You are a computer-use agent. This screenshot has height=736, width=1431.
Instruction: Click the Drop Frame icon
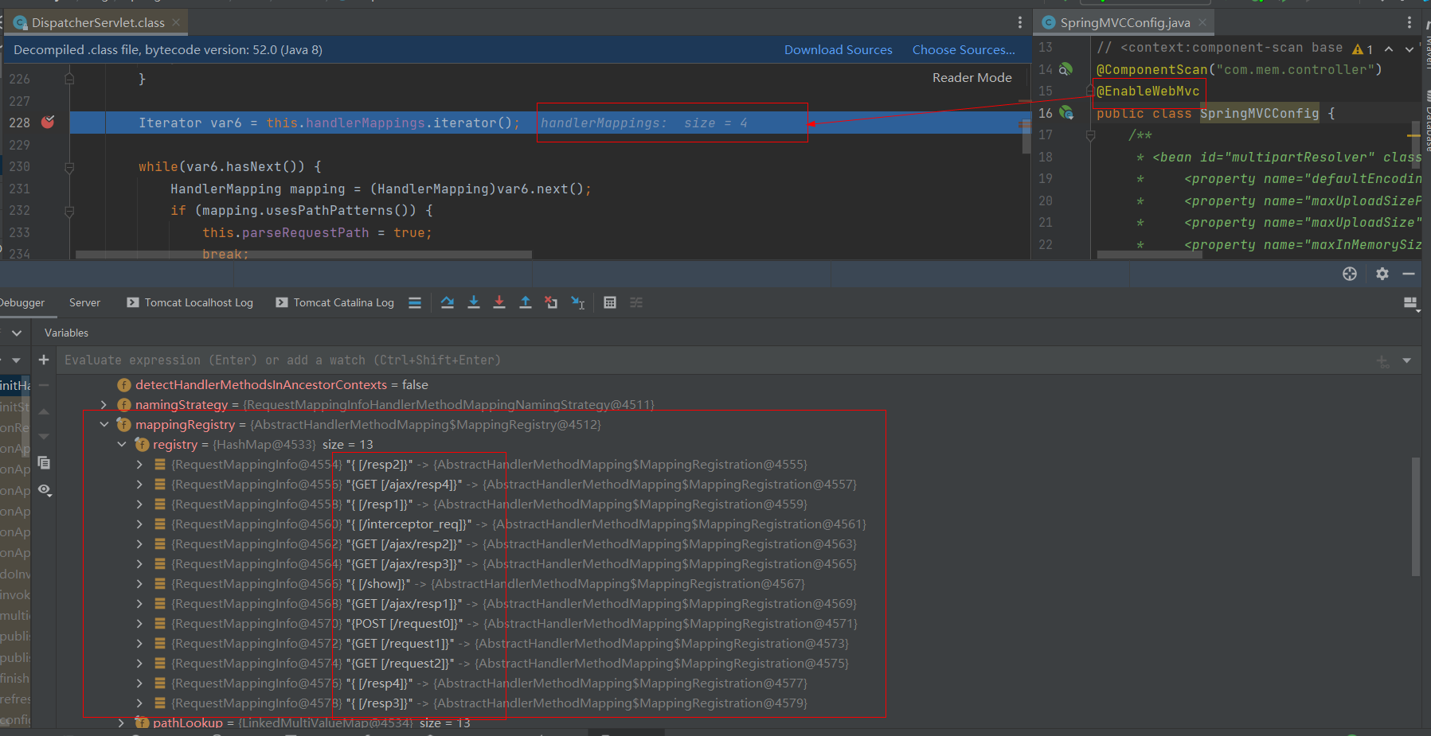coord(551,302)
